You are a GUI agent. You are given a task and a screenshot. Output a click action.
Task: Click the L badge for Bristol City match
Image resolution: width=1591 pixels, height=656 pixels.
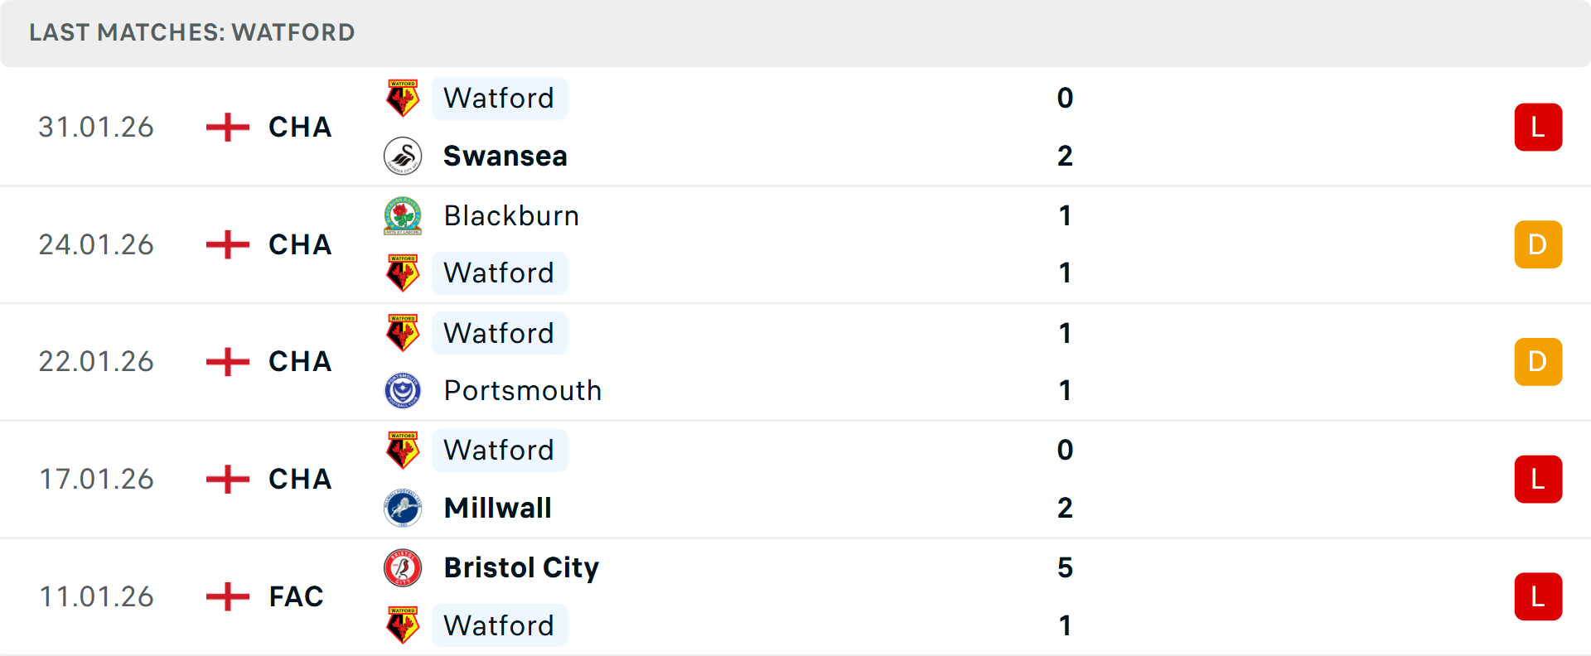tap(1538, 596)
